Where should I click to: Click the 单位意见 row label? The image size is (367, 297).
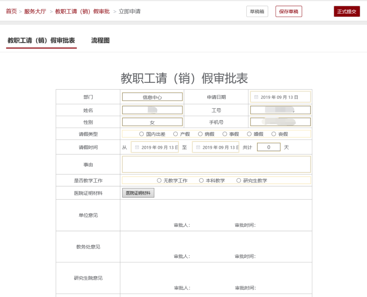(88, 215)
